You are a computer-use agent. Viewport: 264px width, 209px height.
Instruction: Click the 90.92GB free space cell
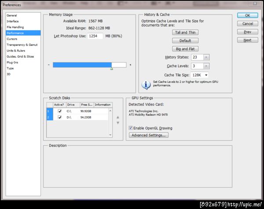point(86,111)
